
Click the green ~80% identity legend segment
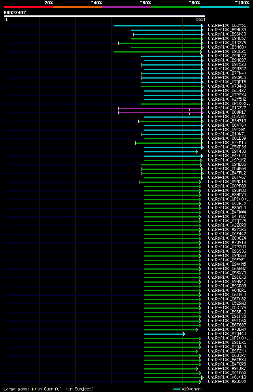coord(176,7)
